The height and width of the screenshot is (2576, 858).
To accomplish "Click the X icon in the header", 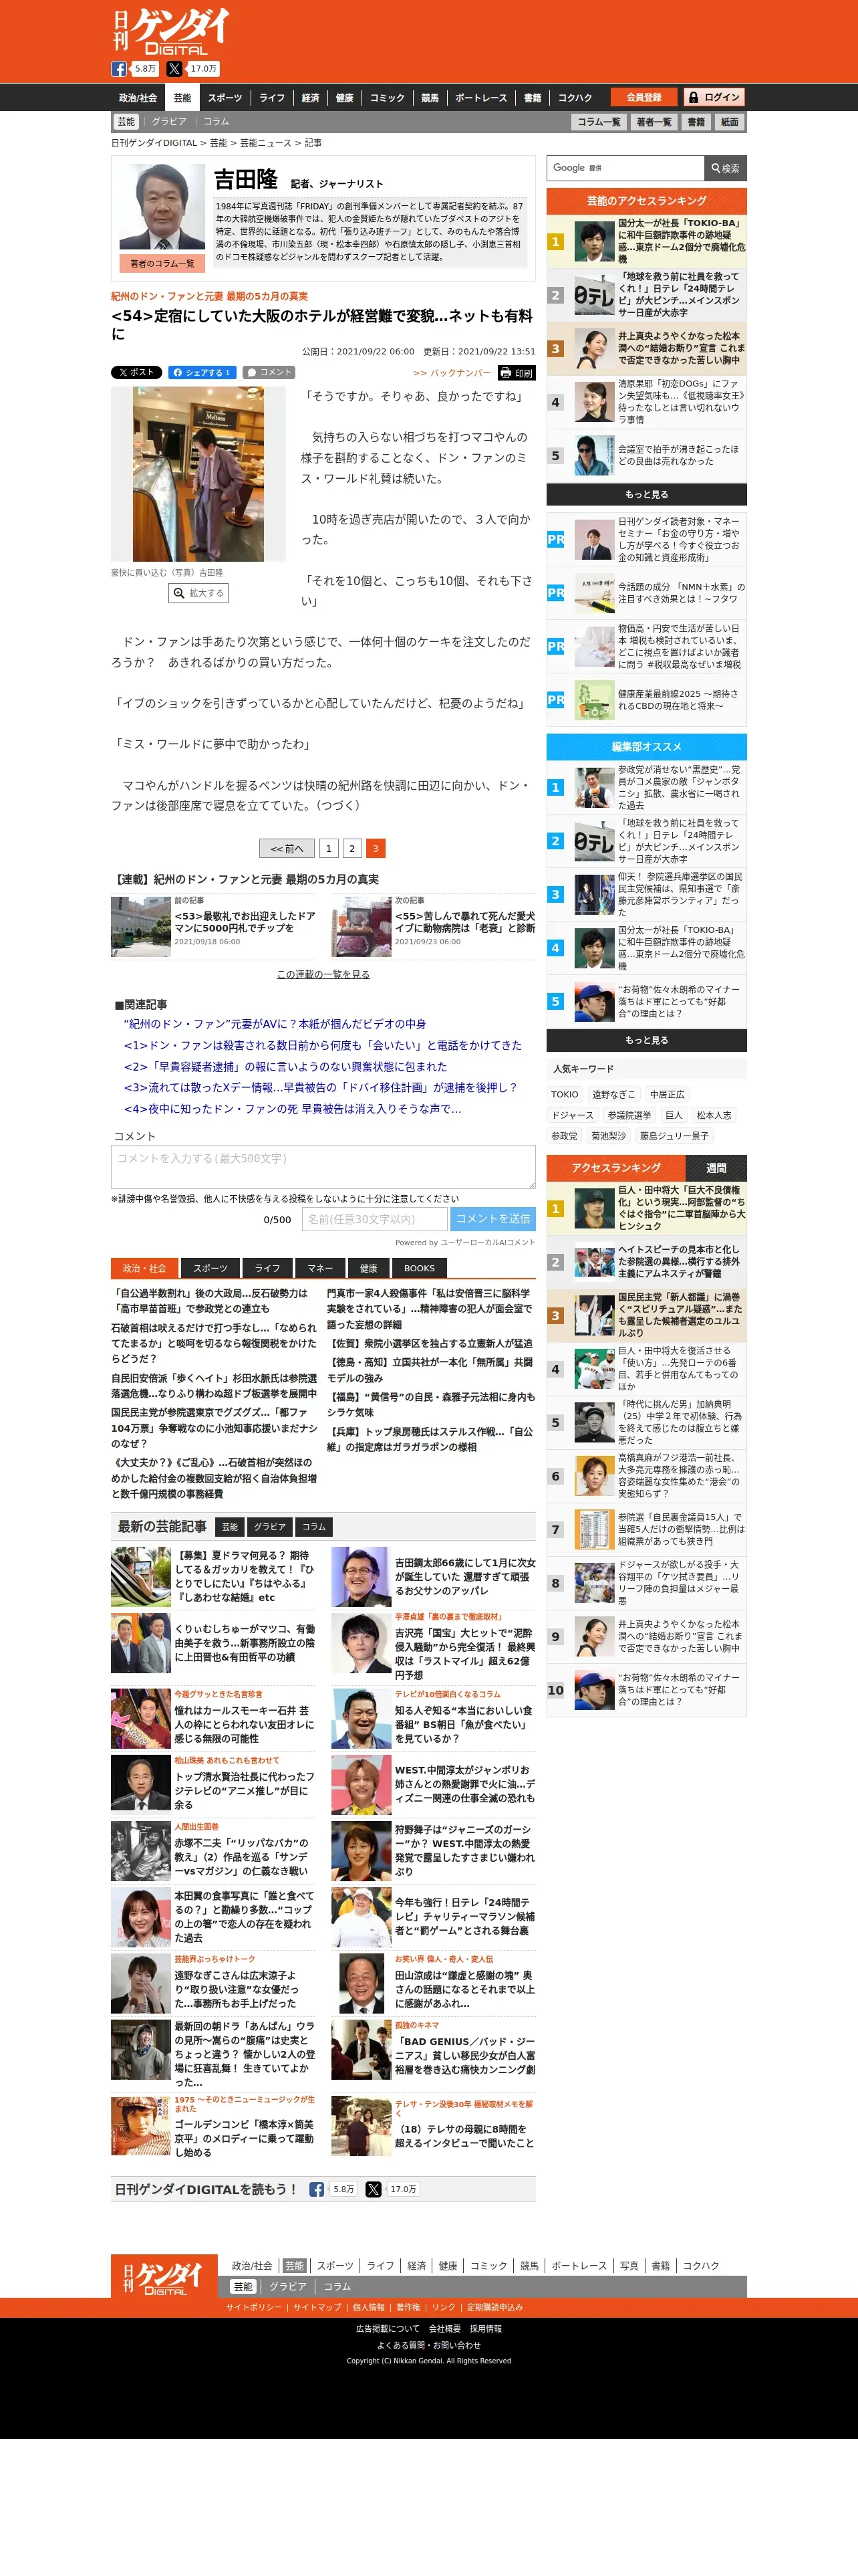I will (175, 69).
